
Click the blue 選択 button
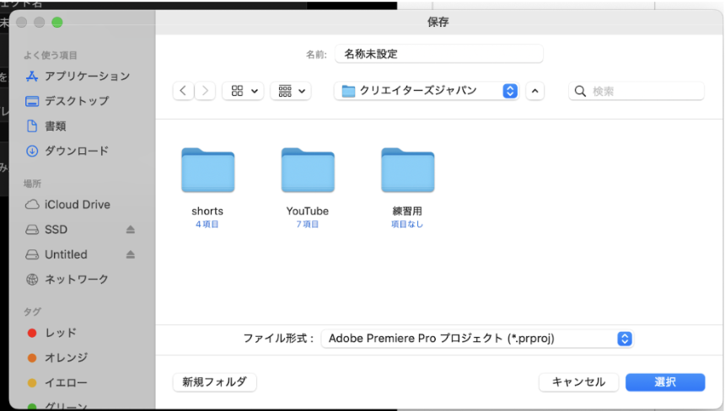(665, 382)
